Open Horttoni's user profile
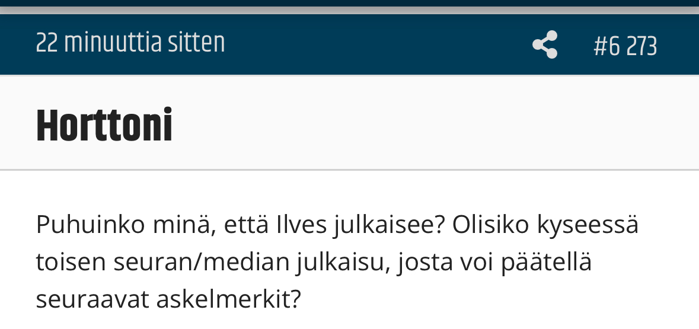This screenshot has width=699, height=329. pos(104,126)
